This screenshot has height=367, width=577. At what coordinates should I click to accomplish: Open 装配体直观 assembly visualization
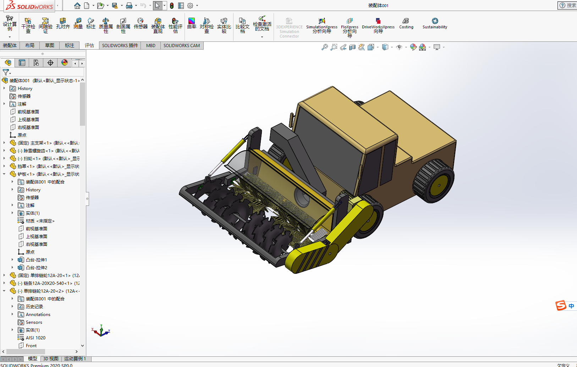[158, 26]
